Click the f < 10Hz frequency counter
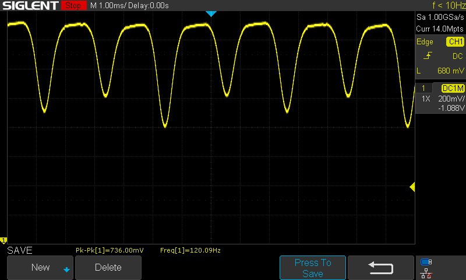The image size is (466, 280). click(x=449, y=5)
